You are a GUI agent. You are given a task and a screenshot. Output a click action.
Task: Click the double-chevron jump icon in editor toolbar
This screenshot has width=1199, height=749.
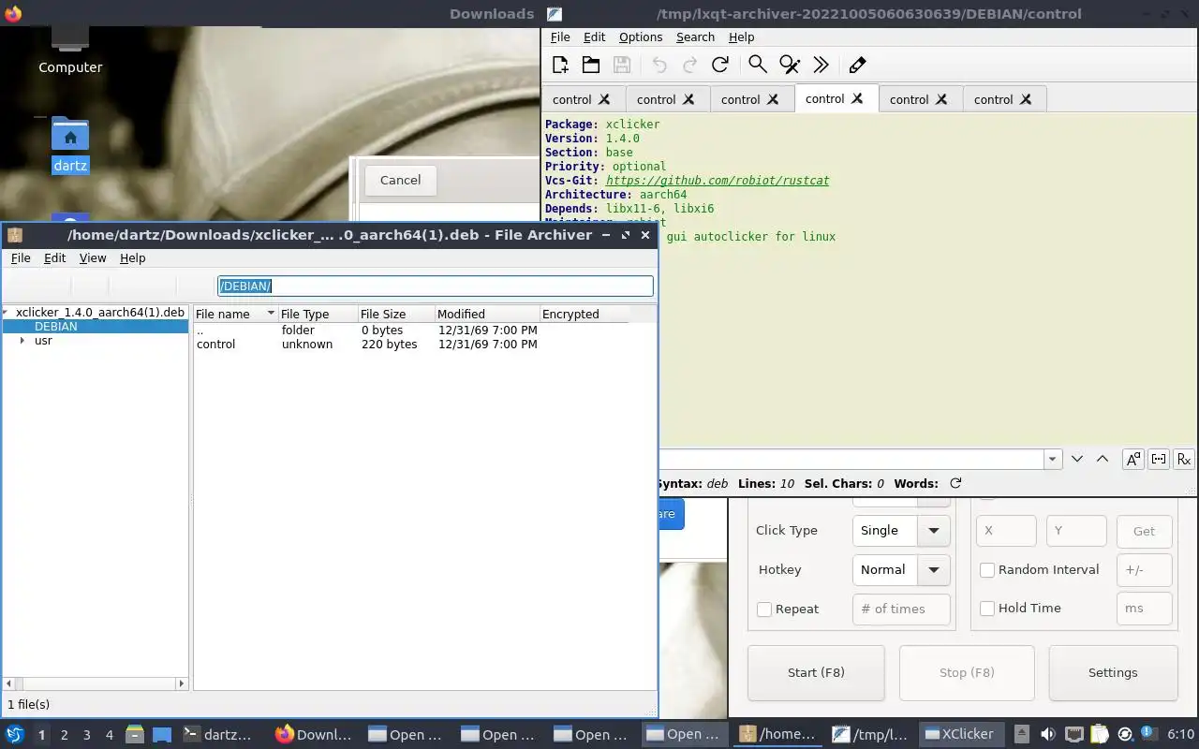coord(821,65)
